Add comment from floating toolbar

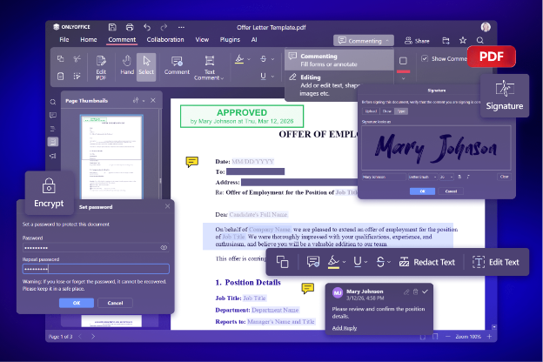(313, 262)
